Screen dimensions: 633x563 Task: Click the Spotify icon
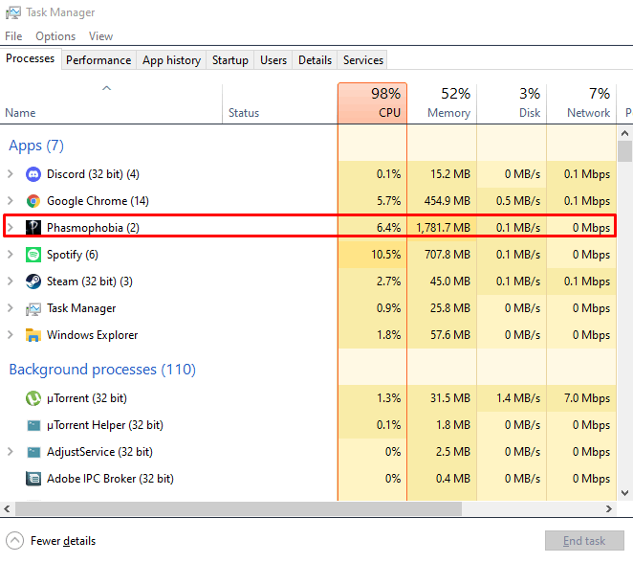pos(33,255)
